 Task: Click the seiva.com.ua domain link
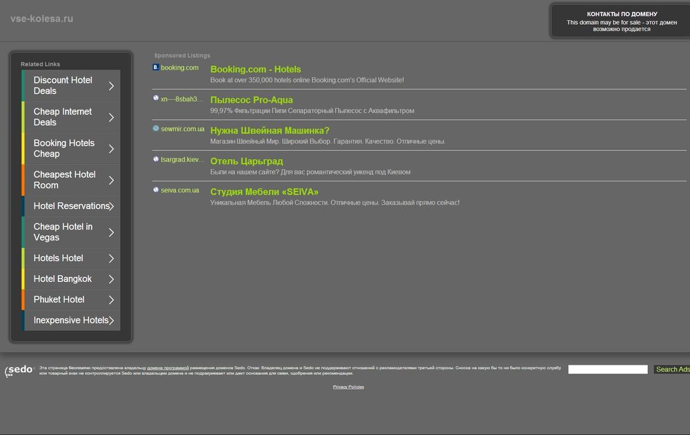point(180,190)
